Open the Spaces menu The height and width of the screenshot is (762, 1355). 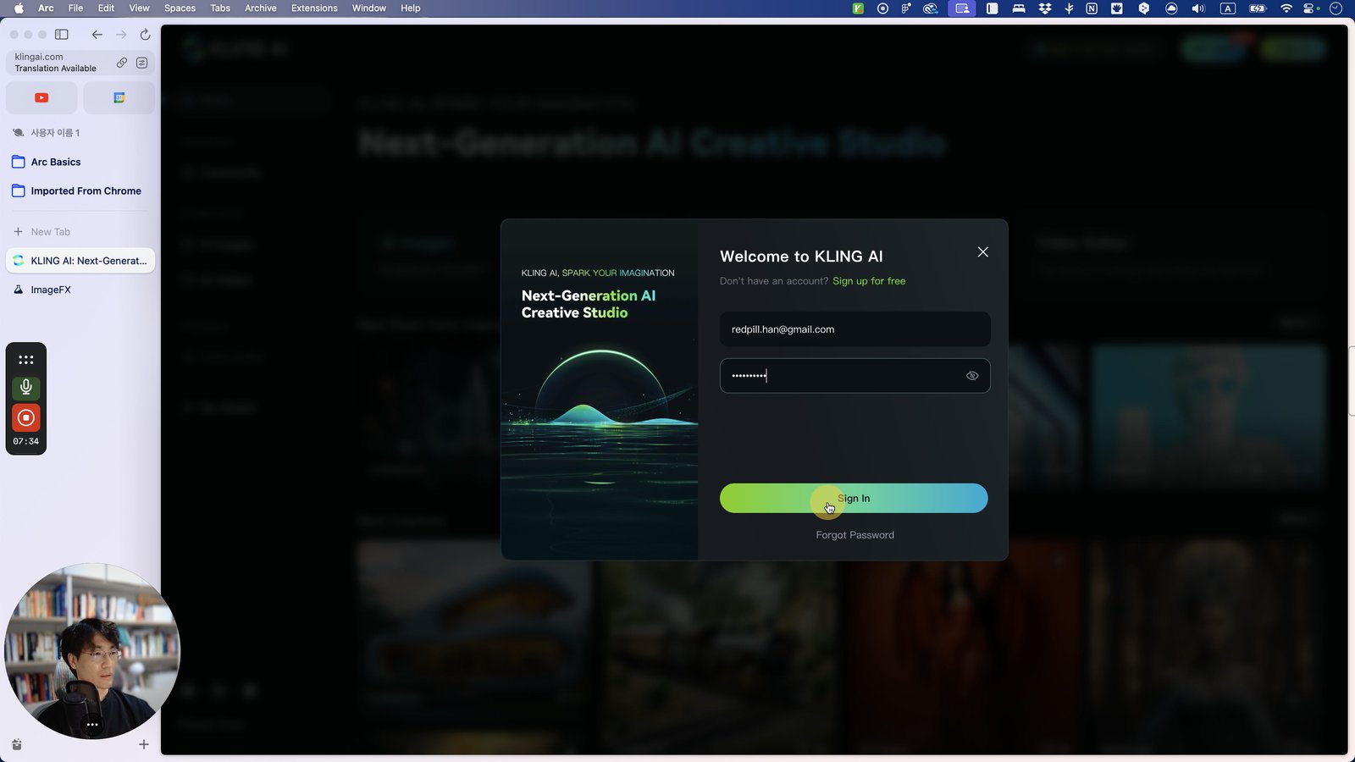pos(180,8)
